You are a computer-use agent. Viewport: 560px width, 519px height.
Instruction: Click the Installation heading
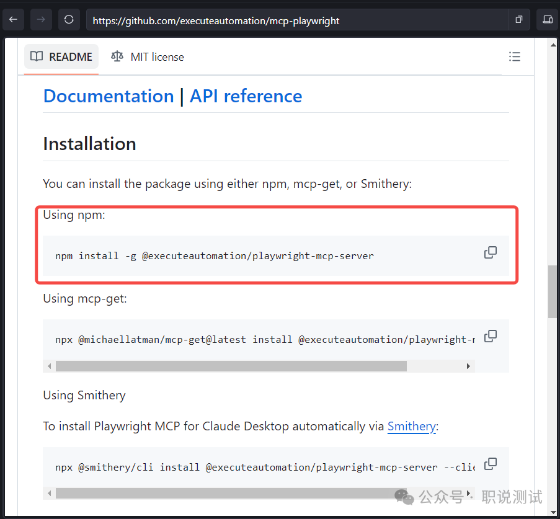coord(90,144)
